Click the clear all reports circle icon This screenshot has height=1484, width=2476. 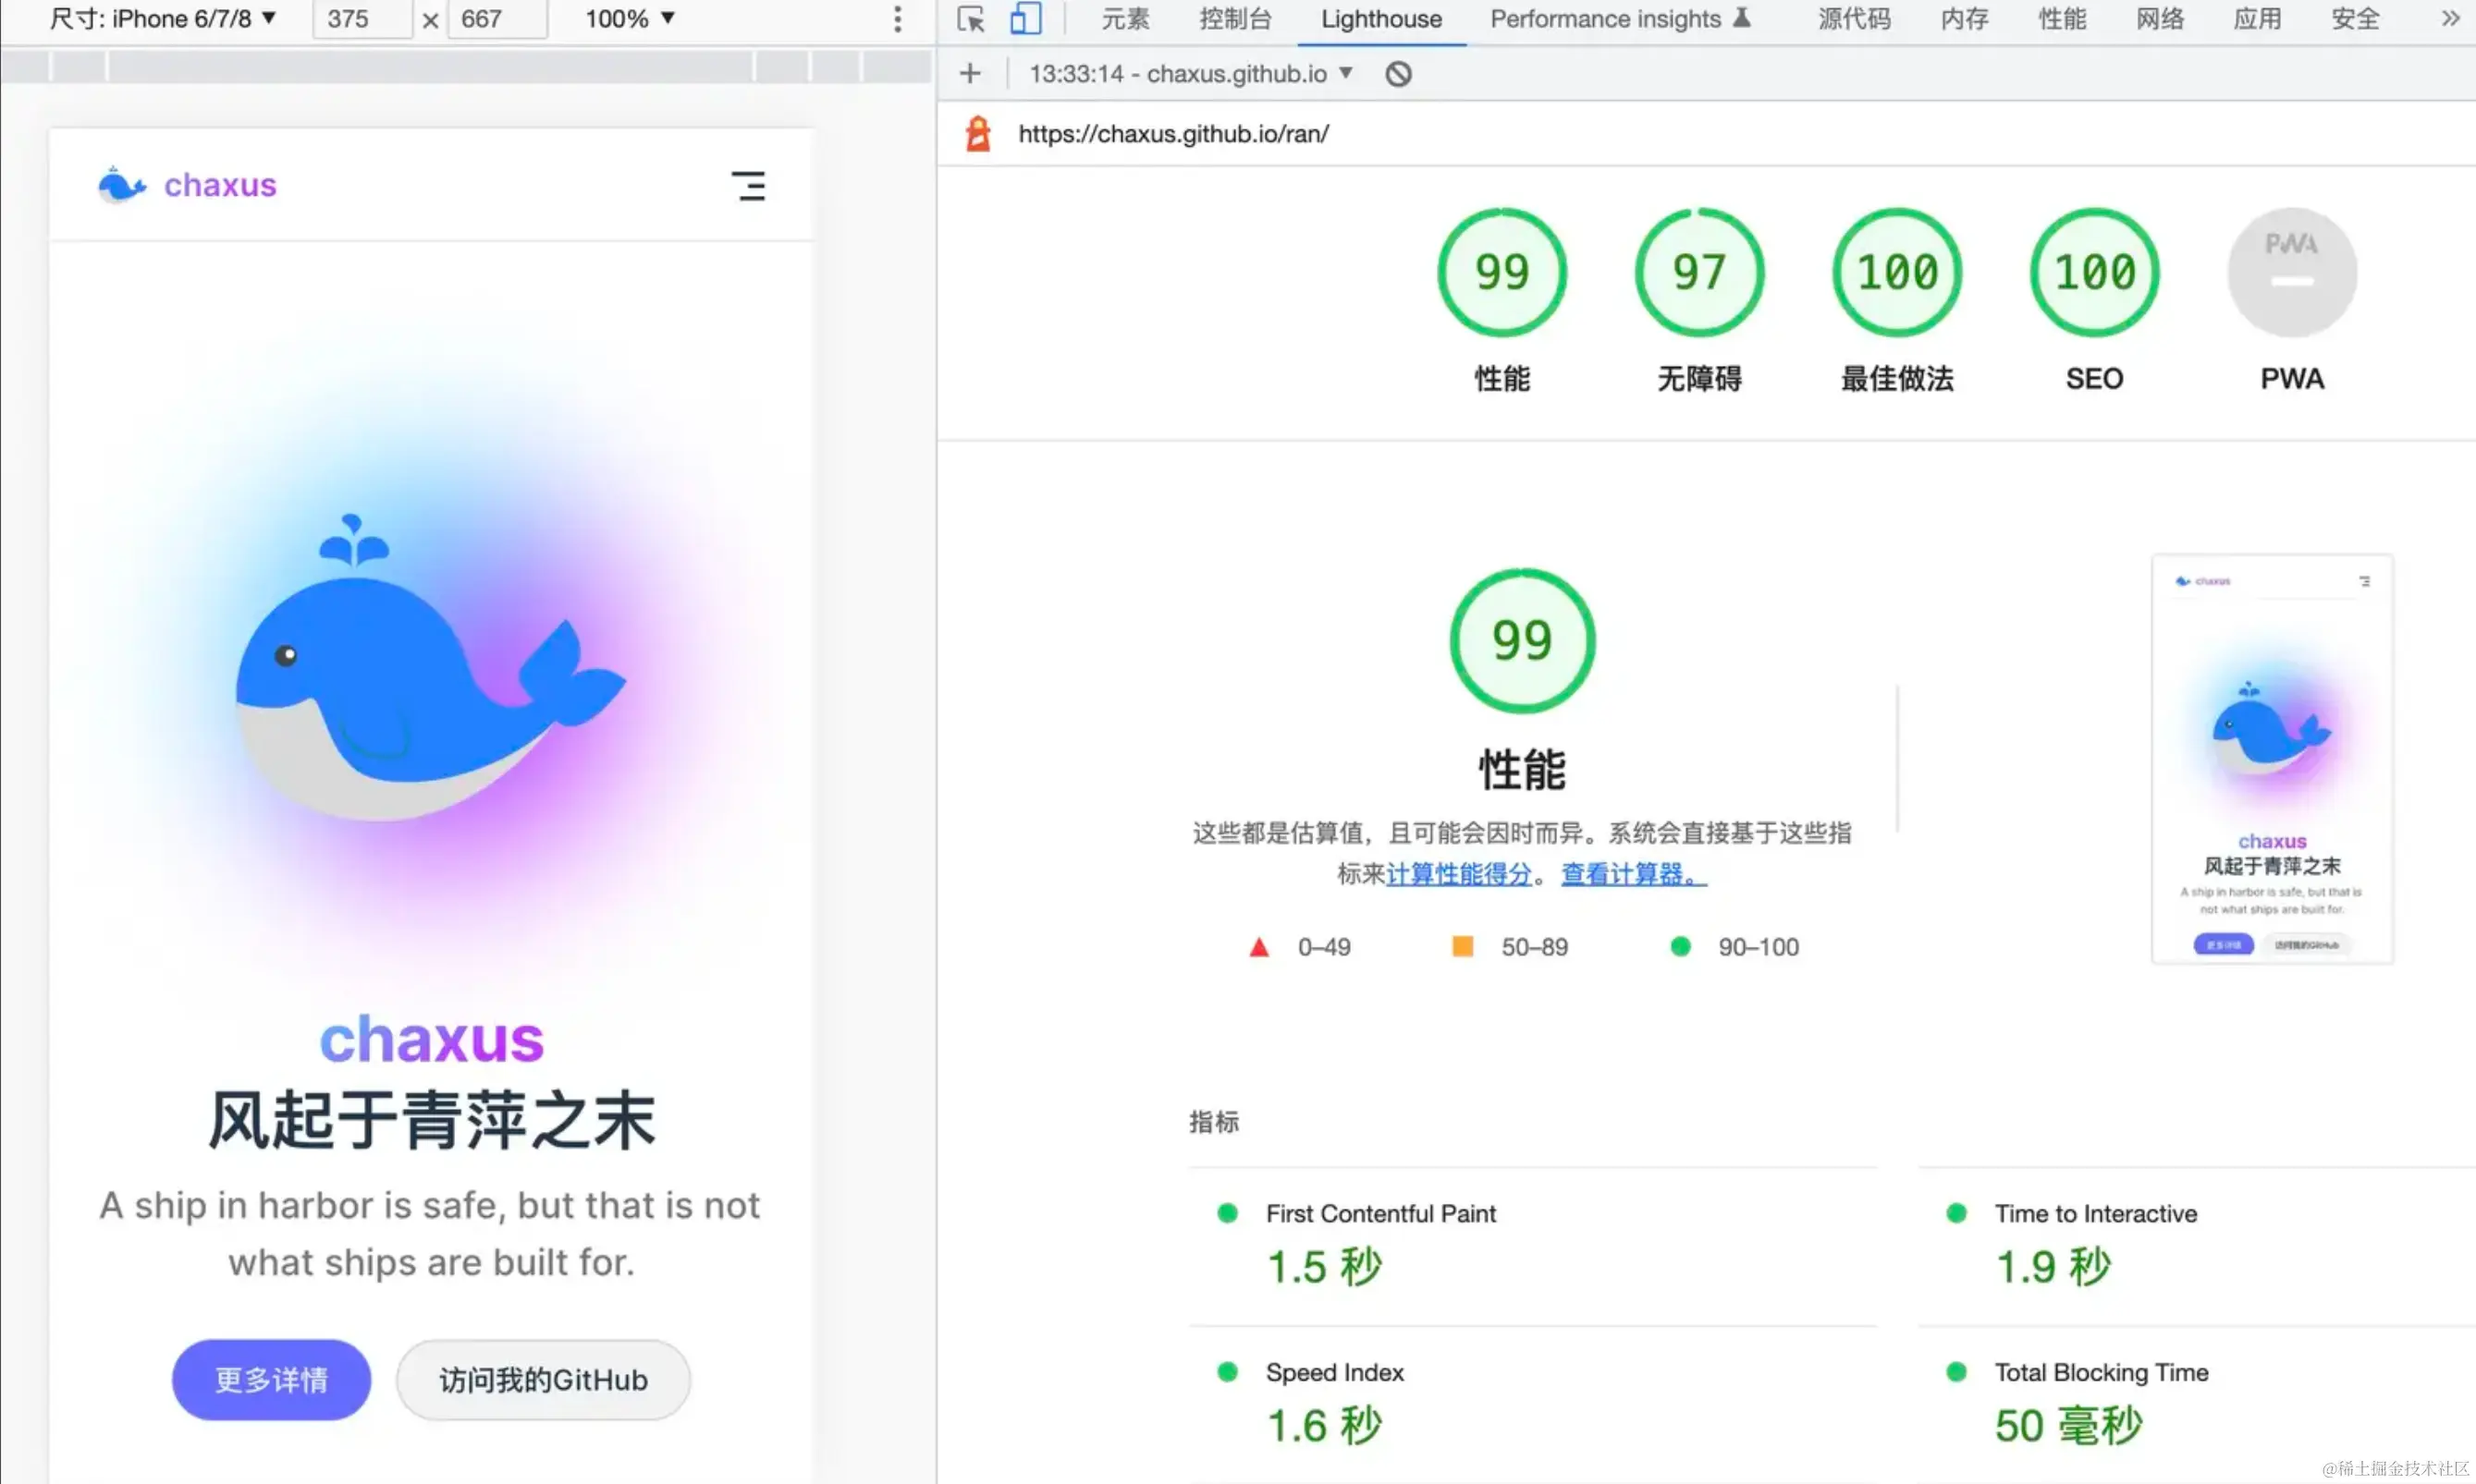tap(1398, 74)
